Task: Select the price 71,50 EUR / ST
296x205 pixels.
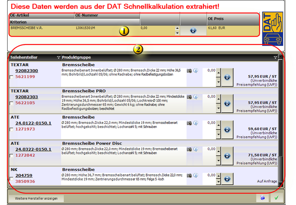Action: pos(263,155)
